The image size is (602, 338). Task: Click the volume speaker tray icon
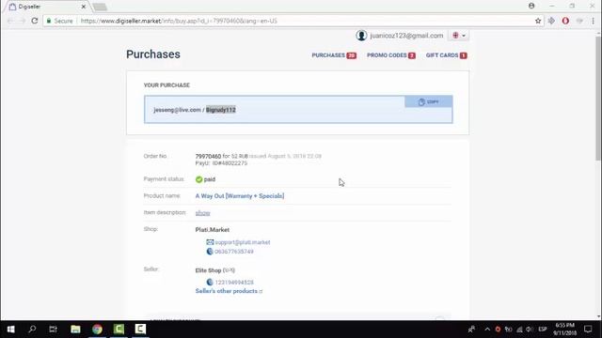click(x=530, y=330)
